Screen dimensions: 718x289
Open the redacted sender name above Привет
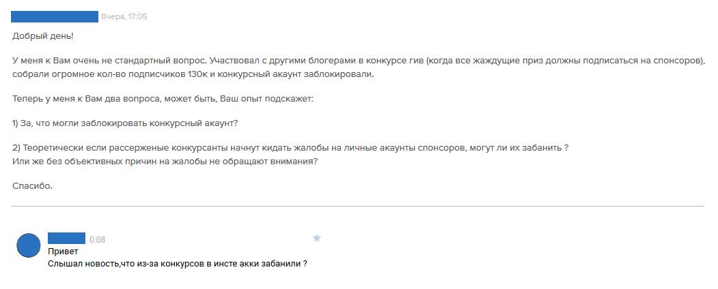pyautogui.click(x=66, y=238)
